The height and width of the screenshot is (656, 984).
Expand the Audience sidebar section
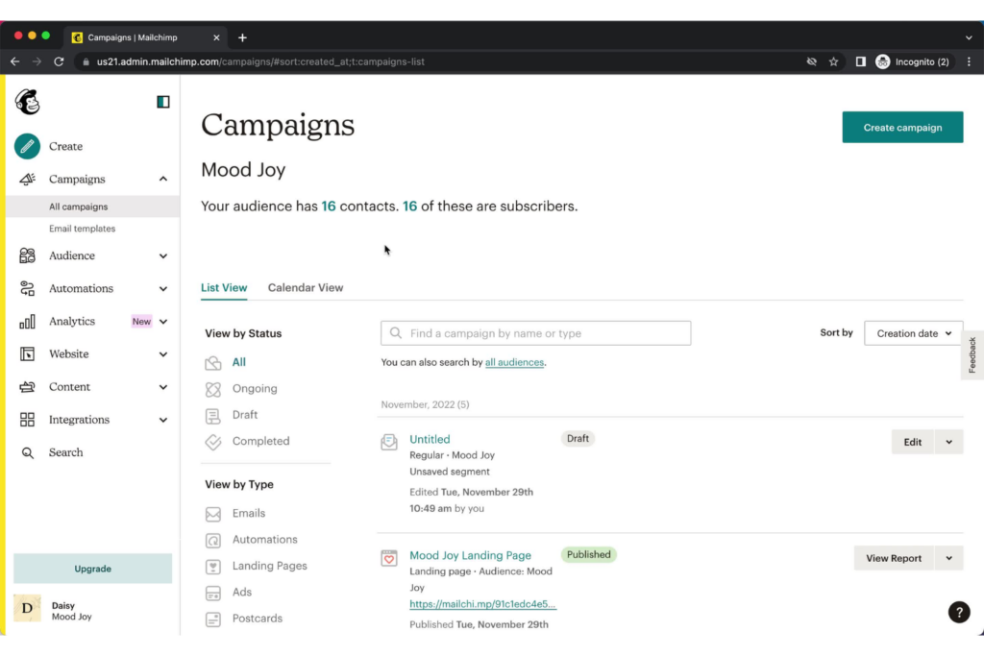(163, 255)
